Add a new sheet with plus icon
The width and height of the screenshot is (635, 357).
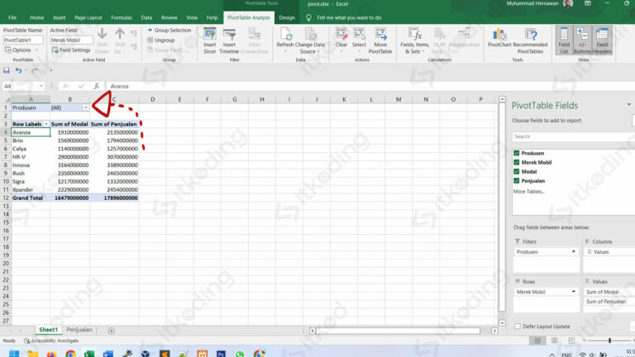tap(111, 331)
